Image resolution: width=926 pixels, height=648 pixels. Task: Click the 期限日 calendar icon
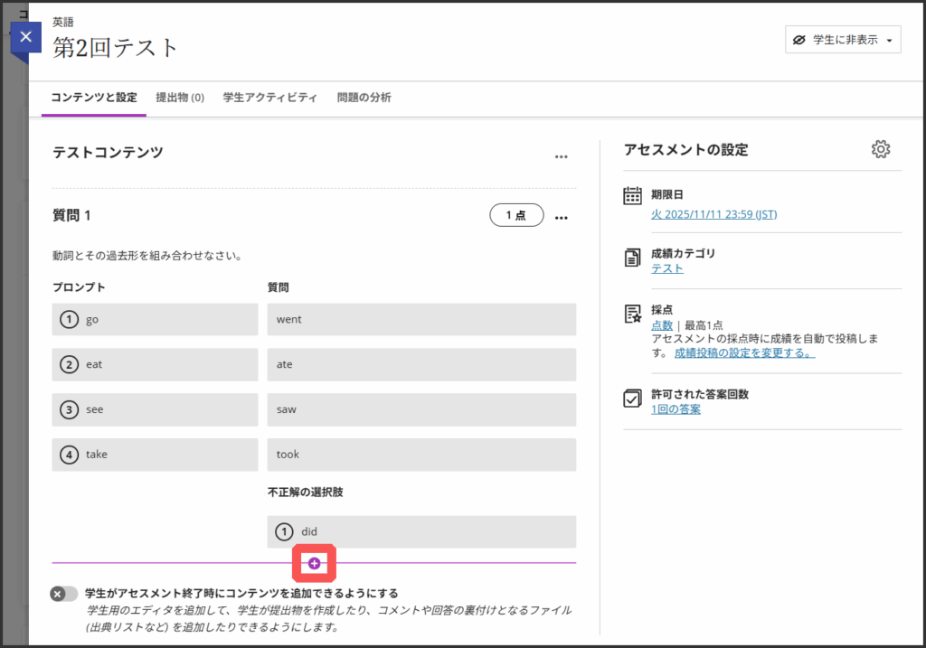coord(633,196)
